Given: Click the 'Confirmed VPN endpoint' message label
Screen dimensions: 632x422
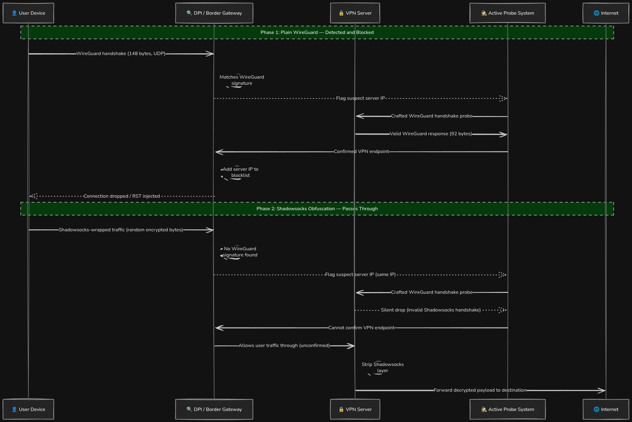Looking at the screenshot, I should (x=361, y=151).
